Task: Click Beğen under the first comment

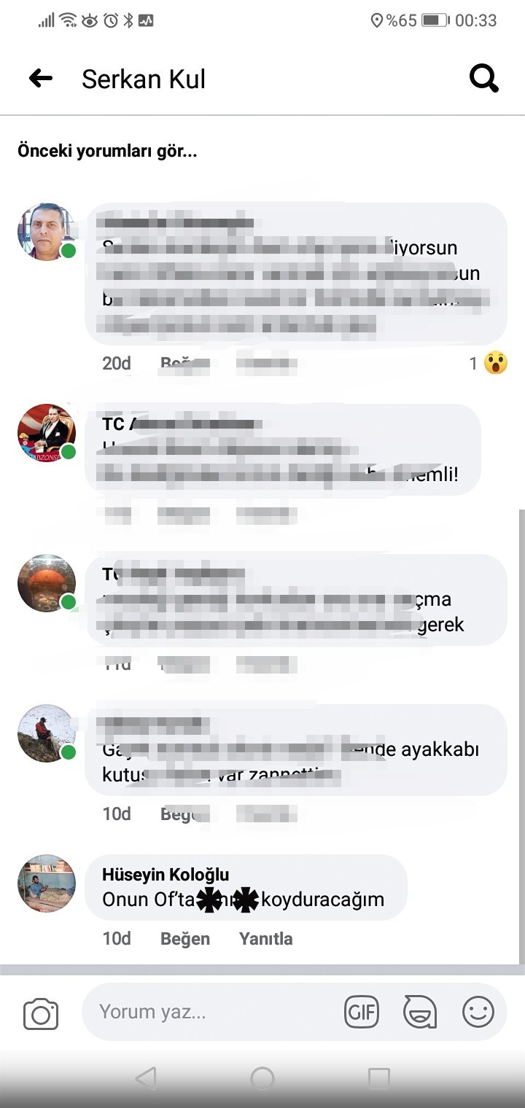Action: pyautogui.click(x=185, y=362)
